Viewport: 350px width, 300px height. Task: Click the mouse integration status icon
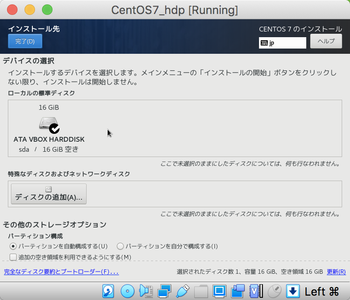(275, 291)
